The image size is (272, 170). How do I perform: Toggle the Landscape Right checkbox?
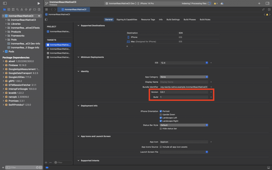coord(161,121)
